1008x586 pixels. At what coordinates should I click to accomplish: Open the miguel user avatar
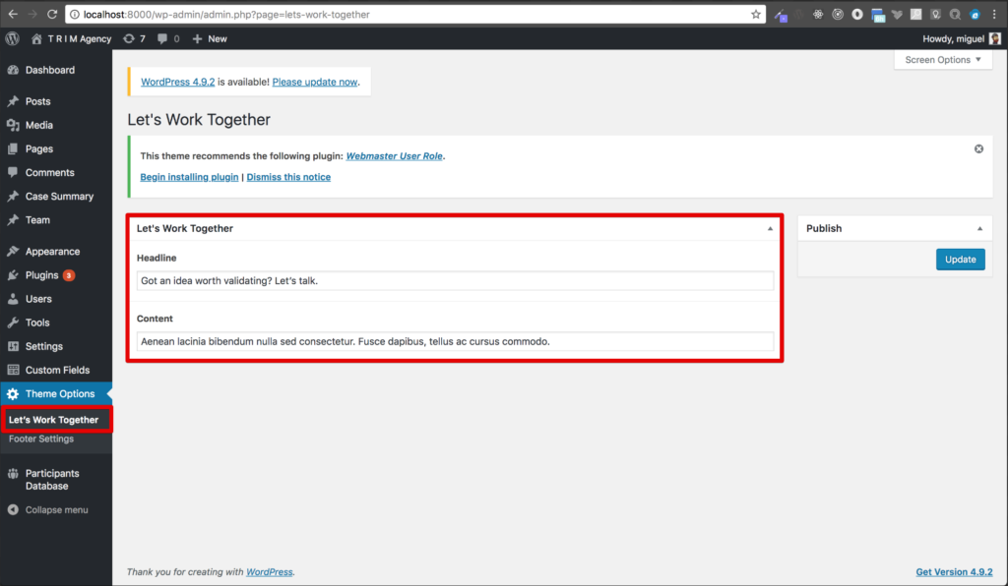coord(994,38)
